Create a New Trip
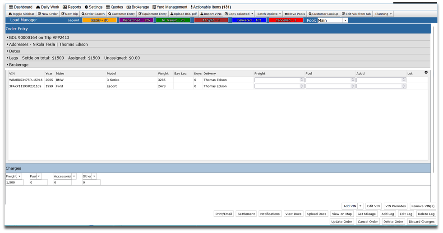Screen dimensions: 443x233 coord(69,14)
